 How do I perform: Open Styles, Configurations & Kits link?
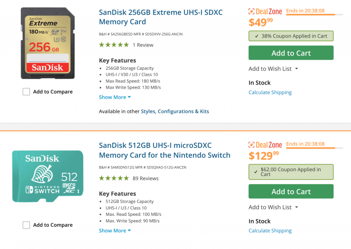click(175, 111)
